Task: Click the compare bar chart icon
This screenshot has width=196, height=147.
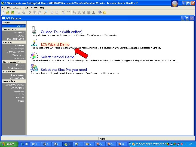Action: [89, 12]
